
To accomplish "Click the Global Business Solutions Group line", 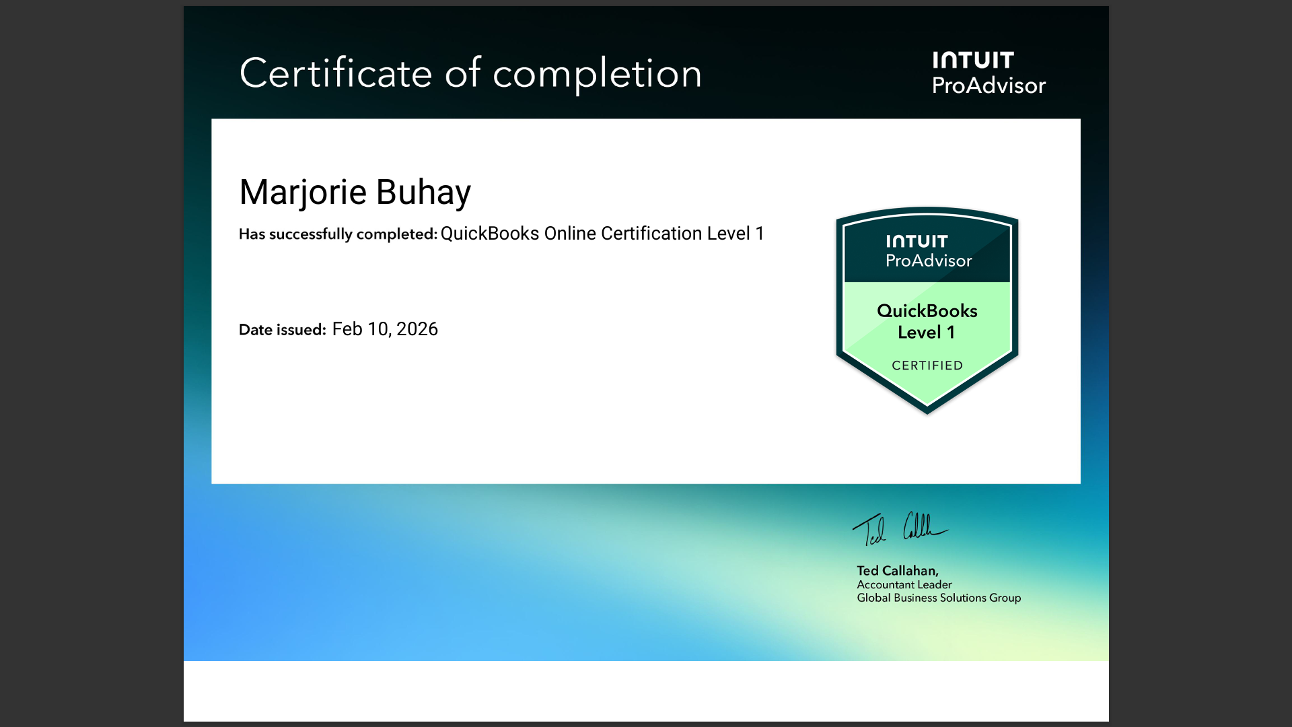I will click(x=937, y=598).
